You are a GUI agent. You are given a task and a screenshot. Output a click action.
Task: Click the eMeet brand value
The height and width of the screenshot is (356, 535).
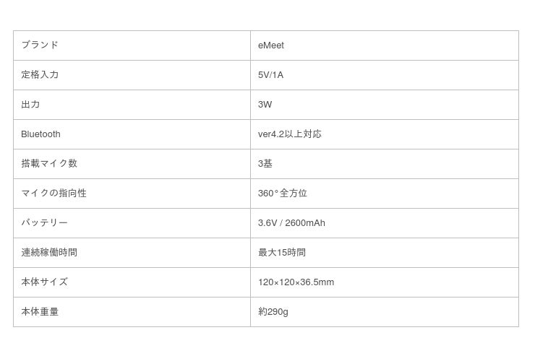click(271, 45)
